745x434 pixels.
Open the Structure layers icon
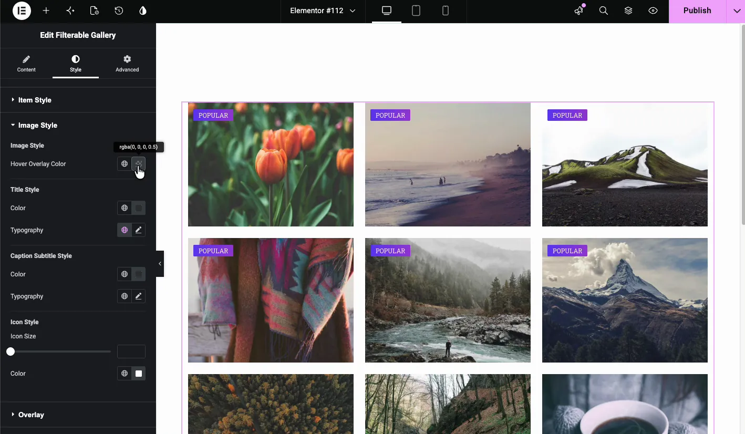tap(628, 11)
